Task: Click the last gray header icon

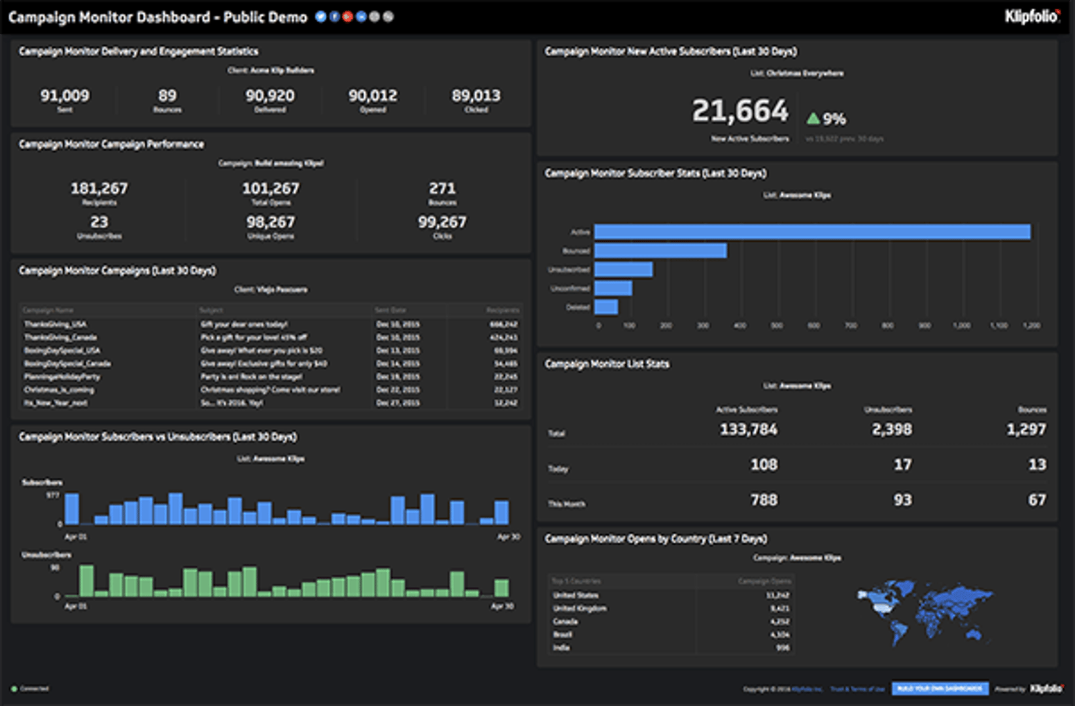Action: click(x=388, y=17)
